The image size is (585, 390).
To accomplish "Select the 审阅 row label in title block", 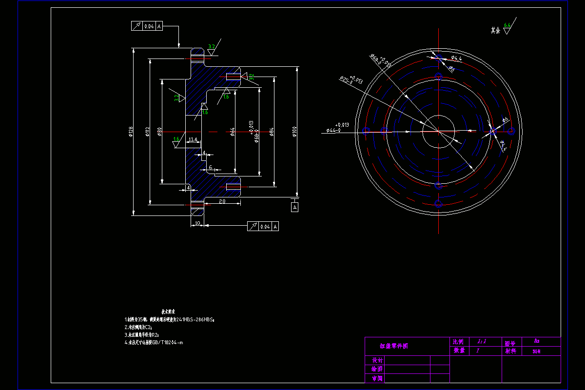I will tap(377, 378).
